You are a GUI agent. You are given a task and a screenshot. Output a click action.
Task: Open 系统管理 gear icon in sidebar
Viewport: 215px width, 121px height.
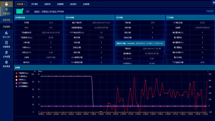6,62
